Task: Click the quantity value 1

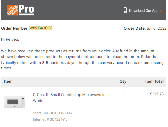Action: (x=124, y=94)
